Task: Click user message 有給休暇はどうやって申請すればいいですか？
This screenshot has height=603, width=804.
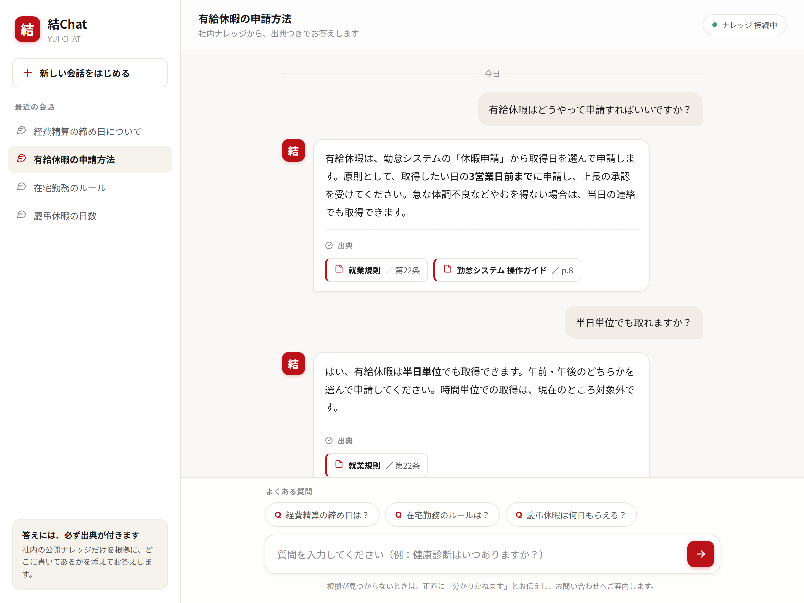Action: pyautogui.click(x=590, y=109)
